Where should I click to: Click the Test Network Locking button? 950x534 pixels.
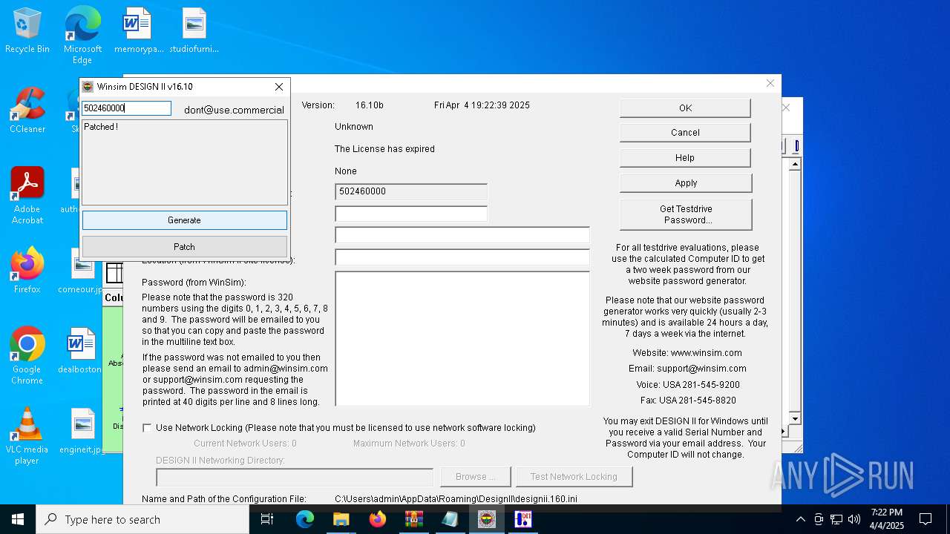click(574, 477)
